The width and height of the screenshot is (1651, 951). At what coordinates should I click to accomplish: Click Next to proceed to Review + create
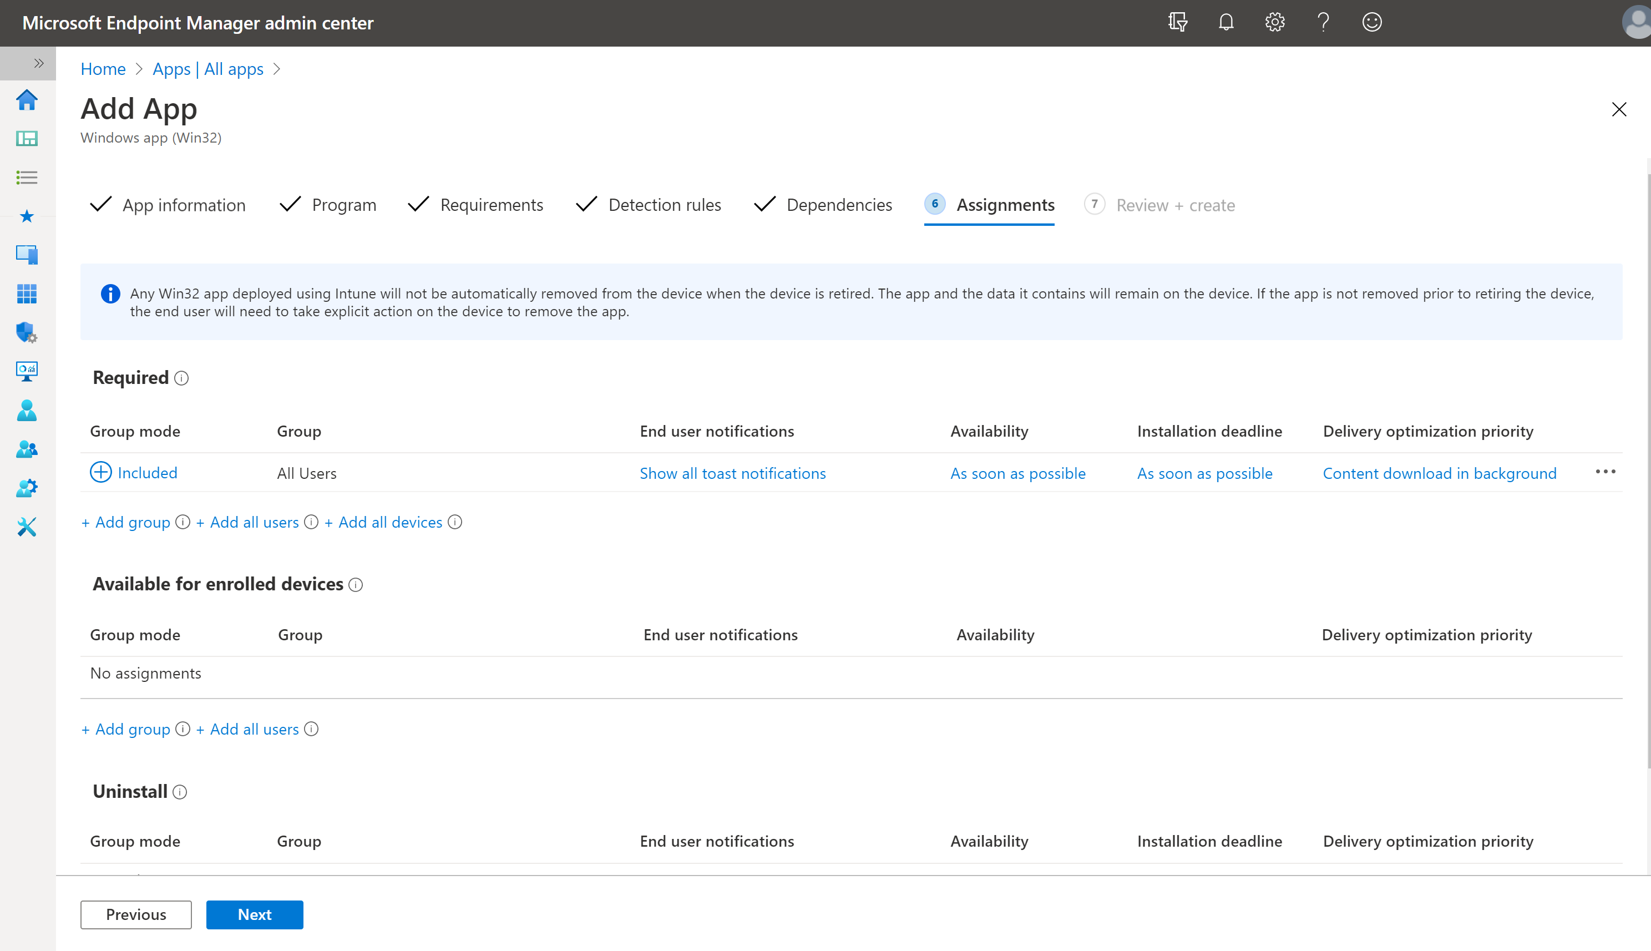(254, 914)
